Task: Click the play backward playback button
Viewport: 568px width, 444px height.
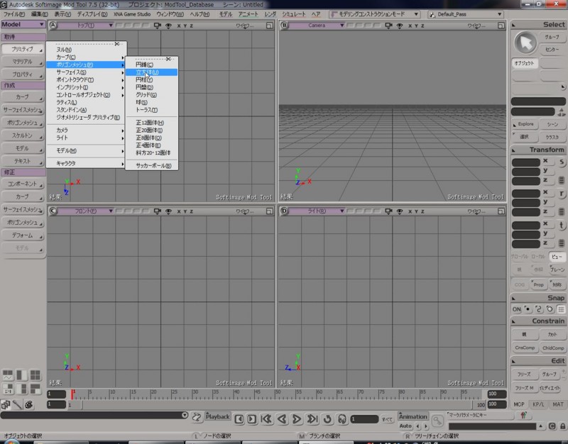Action: tap(282, 419)
